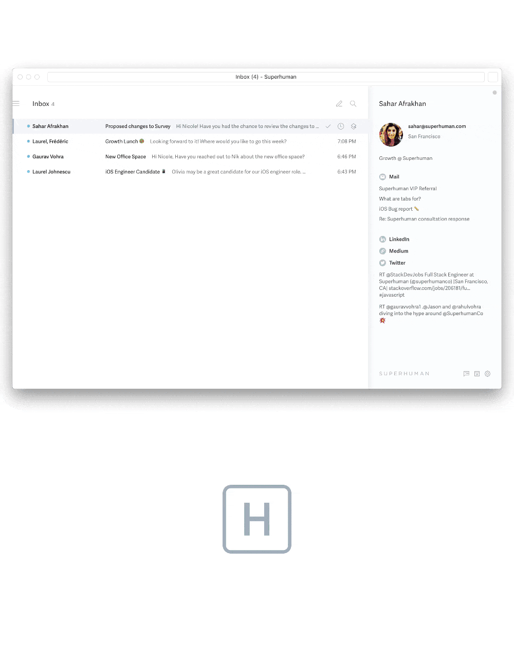This screenshot has height=658, width=514.
Task: Click preview text about Olivia iOS candidate
Action: tap(238, 172)
